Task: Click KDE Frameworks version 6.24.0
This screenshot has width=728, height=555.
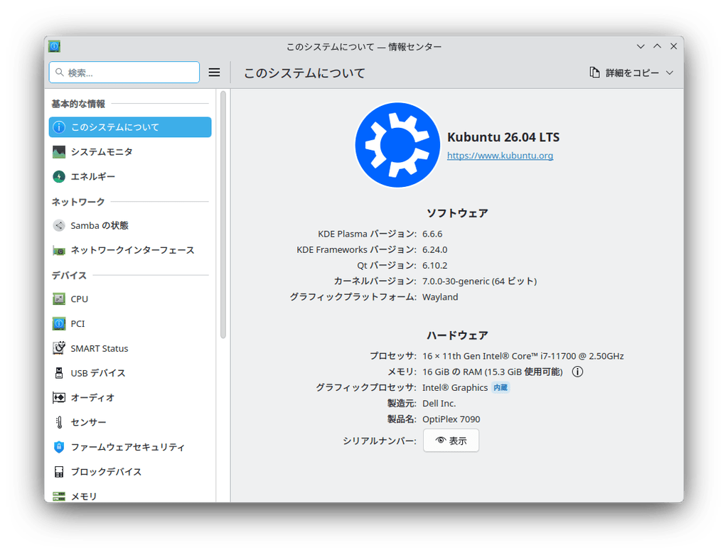Action: (x=434, y=249)
